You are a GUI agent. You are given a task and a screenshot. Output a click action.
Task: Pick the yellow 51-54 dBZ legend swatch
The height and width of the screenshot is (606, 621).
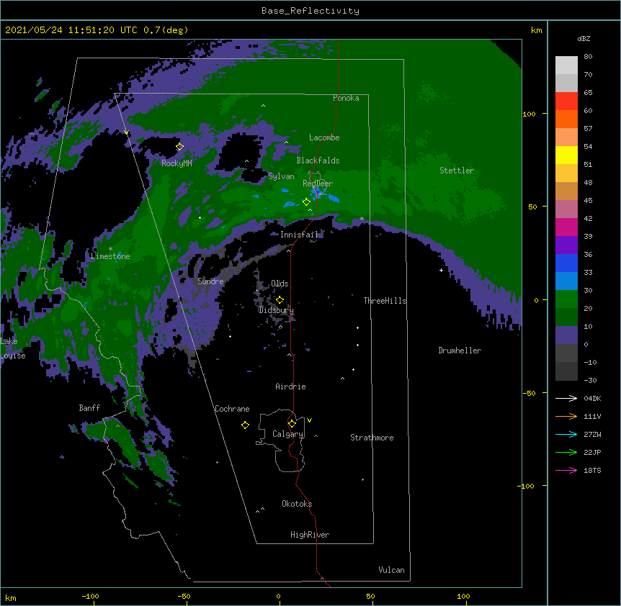(x=566, y=155)
